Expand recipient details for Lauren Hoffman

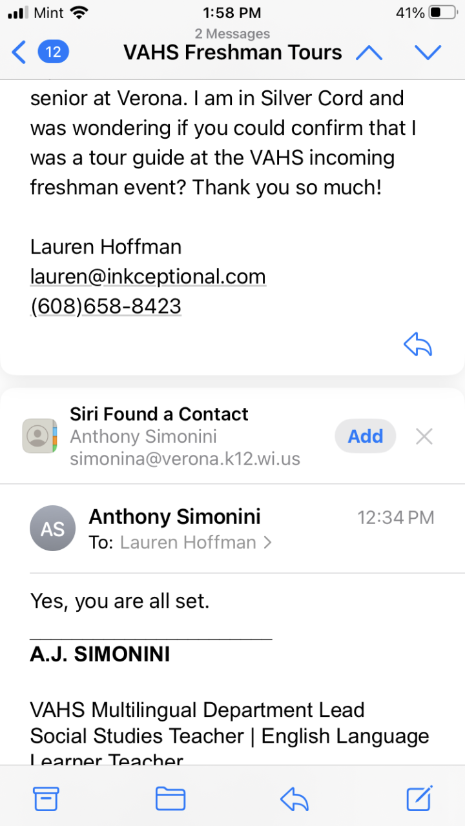195,543
